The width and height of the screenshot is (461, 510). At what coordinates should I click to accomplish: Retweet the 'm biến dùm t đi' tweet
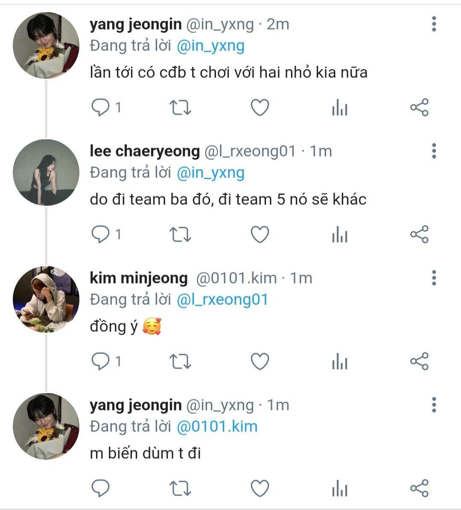[180, 488]
